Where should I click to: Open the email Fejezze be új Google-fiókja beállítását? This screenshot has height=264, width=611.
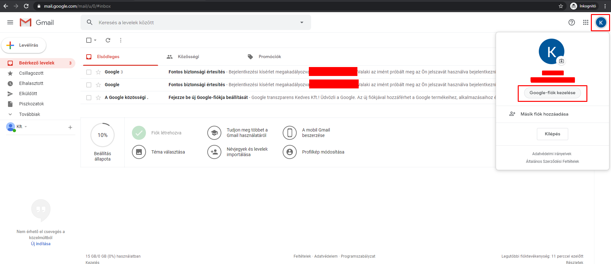click(289, 98)
